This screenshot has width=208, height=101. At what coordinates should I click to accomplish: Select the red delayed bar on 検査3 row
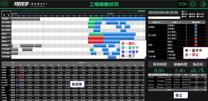pyautogui.click(x=96, y=42)
